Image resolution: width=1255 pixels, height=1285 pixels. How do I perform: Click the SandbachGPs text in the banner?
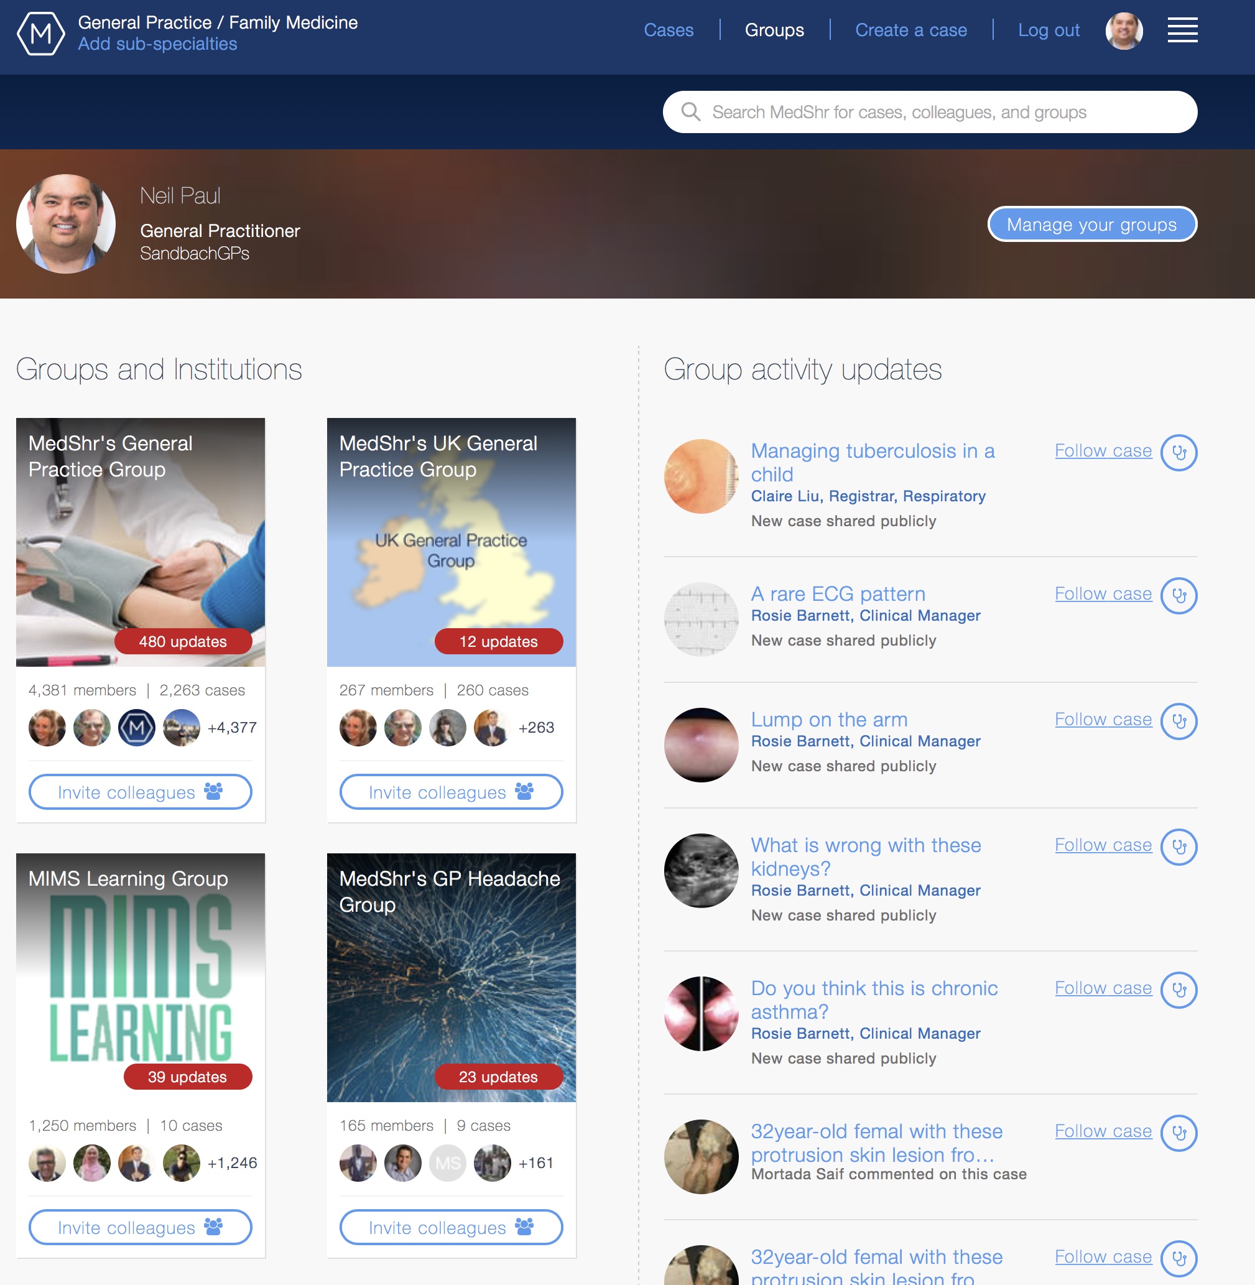pyautogui.click(x=195, y=253)
